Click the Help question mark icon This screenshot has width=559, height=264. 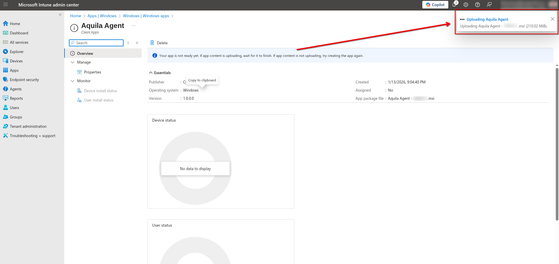pos(478,5)
